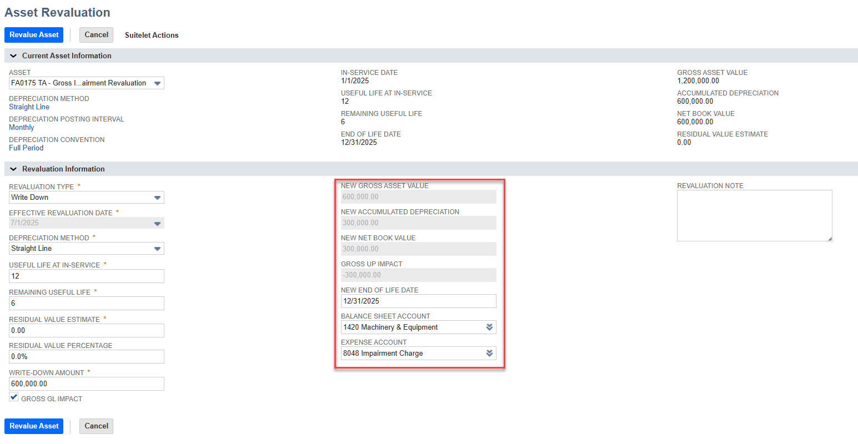Click the Monthly posting interval link
This screenshot has width=858, height=444.
coord(22,128)
